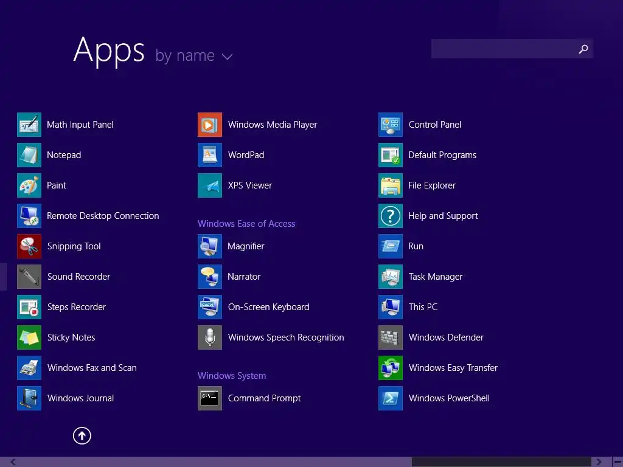Click the 'Apps' page title
The width and height of the screenshot is (623, 467).
point(109,50)
